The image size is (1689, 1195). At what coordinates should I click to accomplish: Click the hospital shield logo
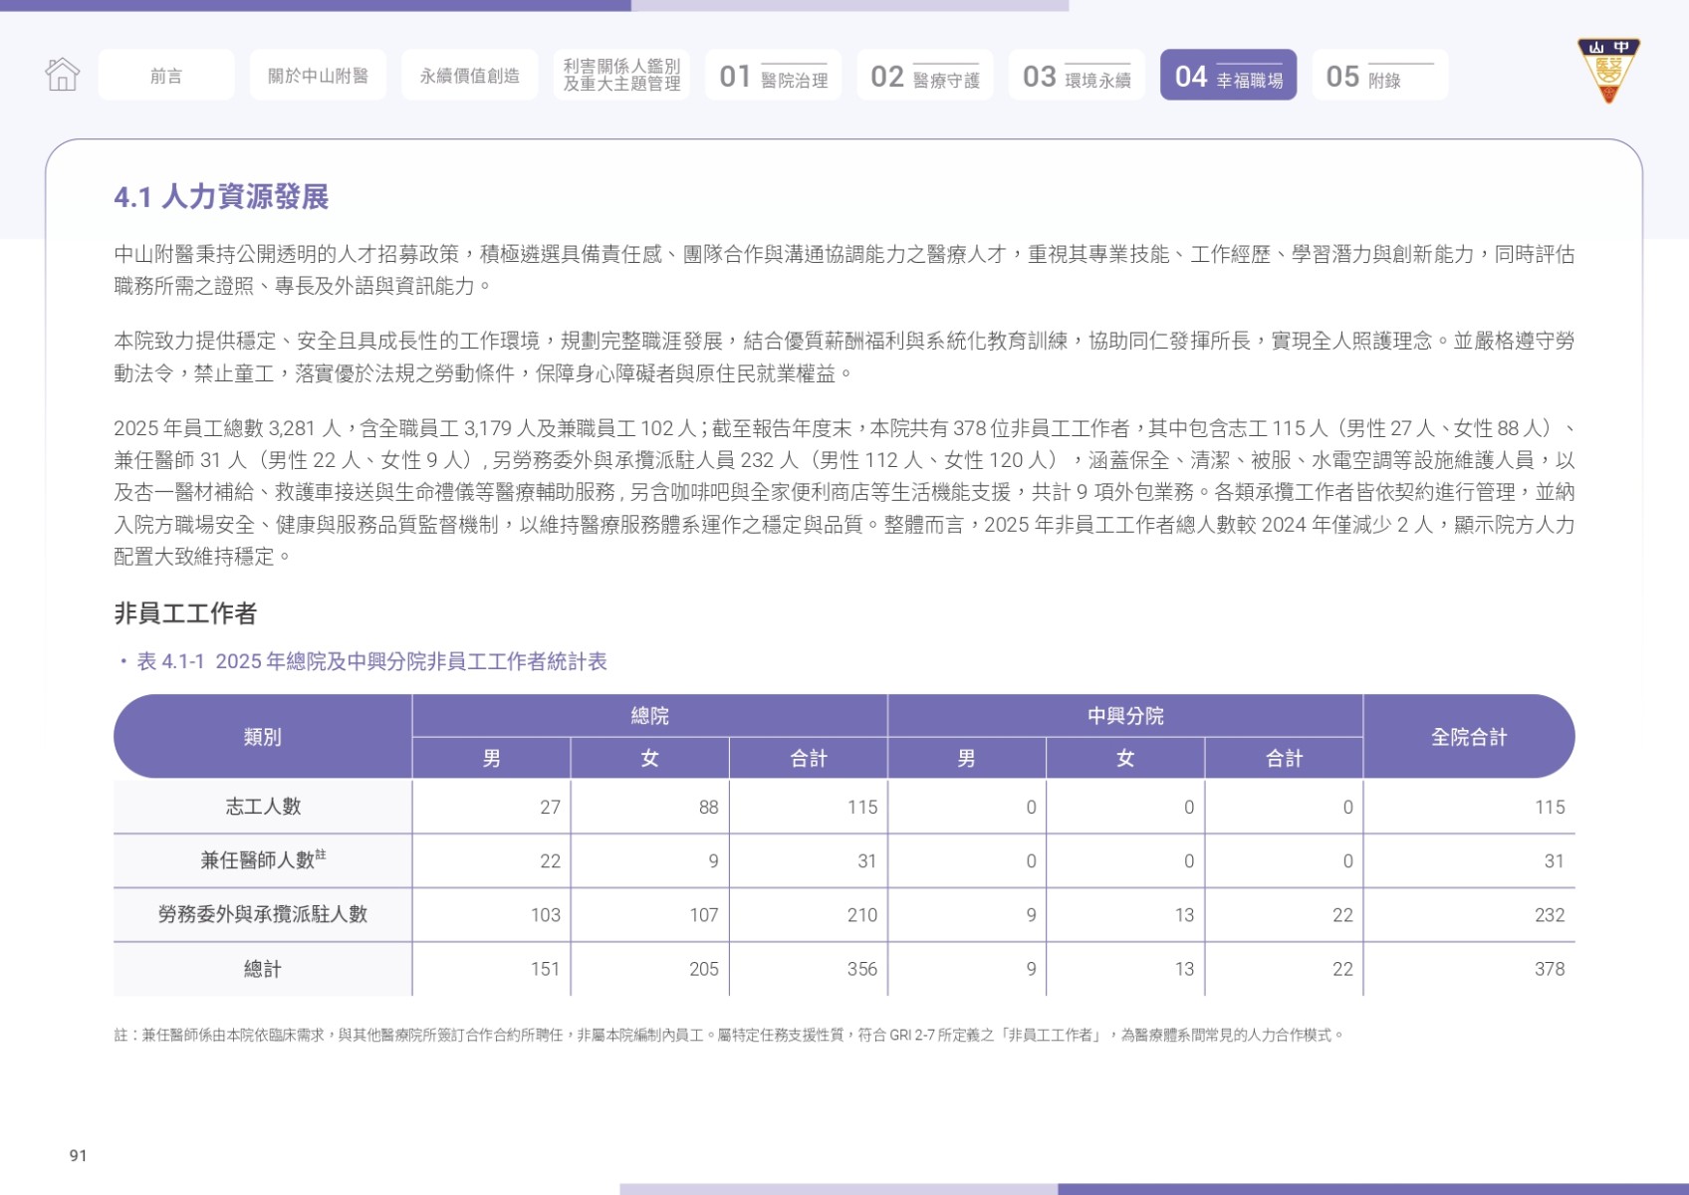click(1608, 71)
